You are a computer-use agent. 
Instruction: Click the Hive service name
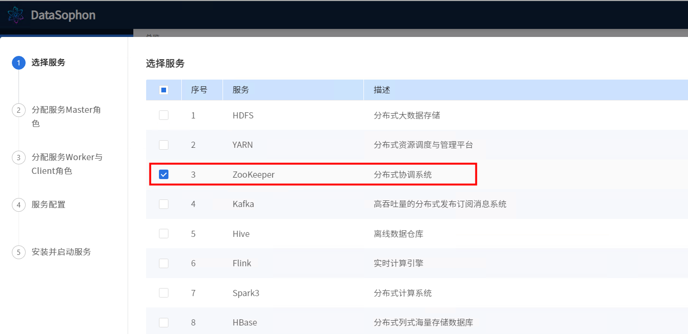click(241, 234)
